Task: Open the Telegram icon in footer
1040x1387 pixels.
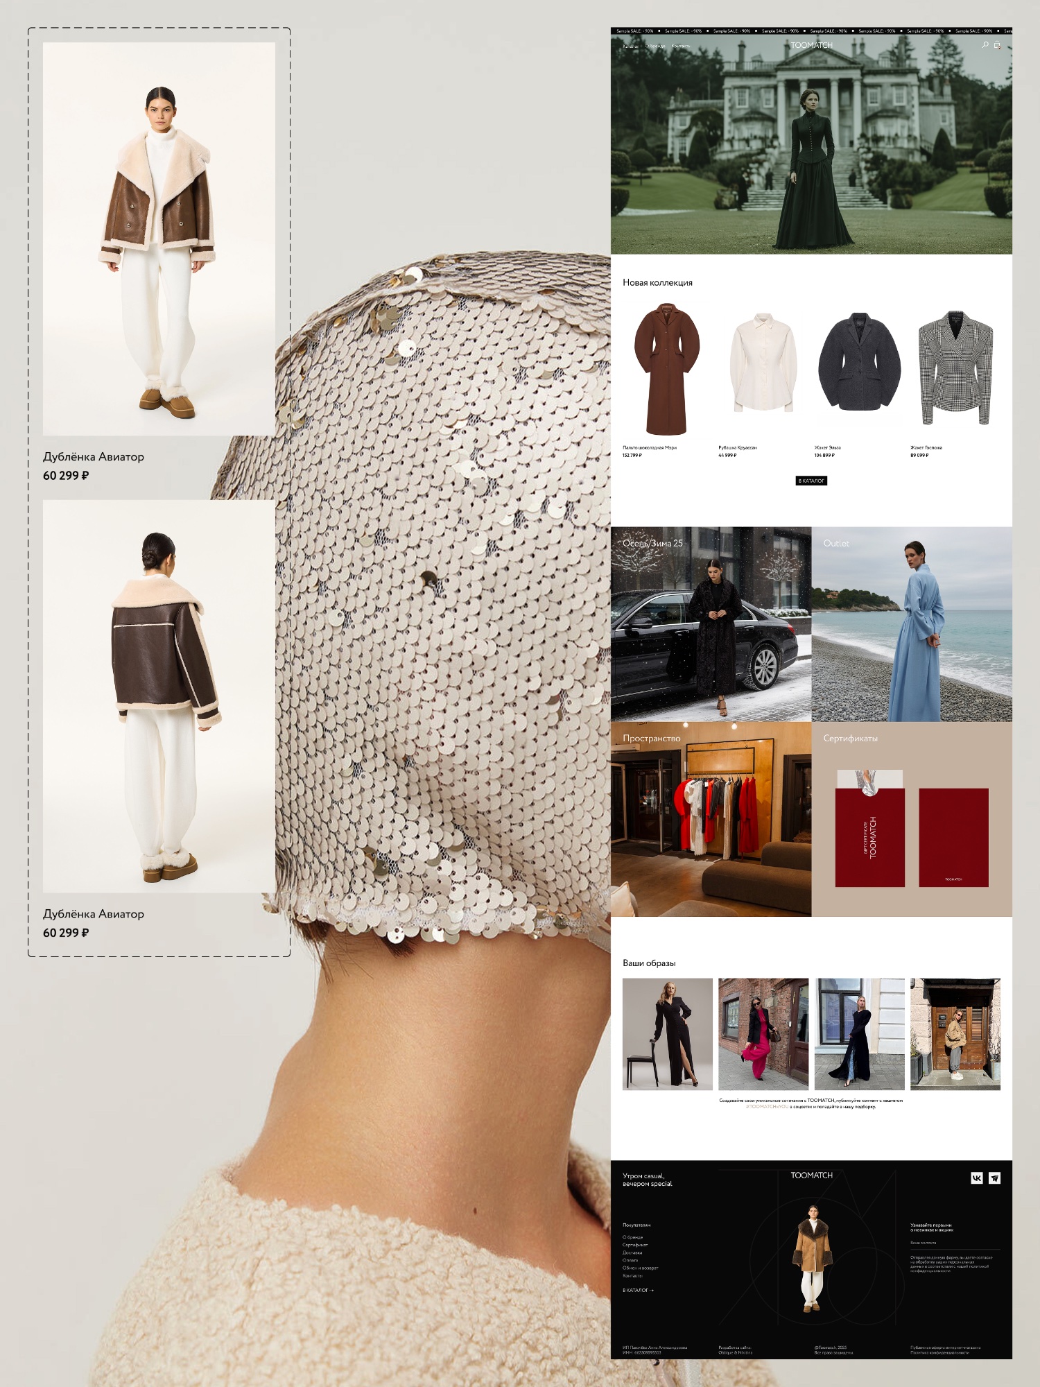Action: tap(994, 1178)
